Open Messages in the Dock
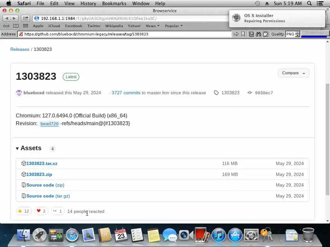Image resolution: width=330 pixels, height=247 pixels. [x=170, y=235]
